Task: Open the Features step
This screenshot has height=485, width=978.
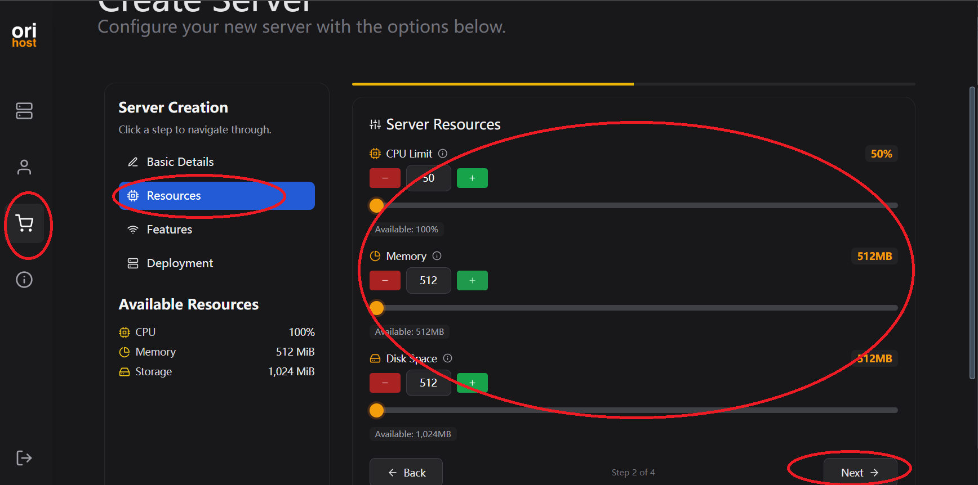Action: (x=169, y=230)
